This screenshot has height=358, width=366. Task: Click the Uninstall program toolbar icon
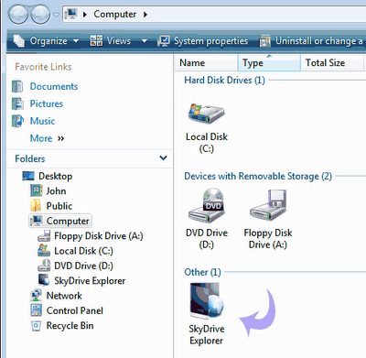[x=264, y=41]
